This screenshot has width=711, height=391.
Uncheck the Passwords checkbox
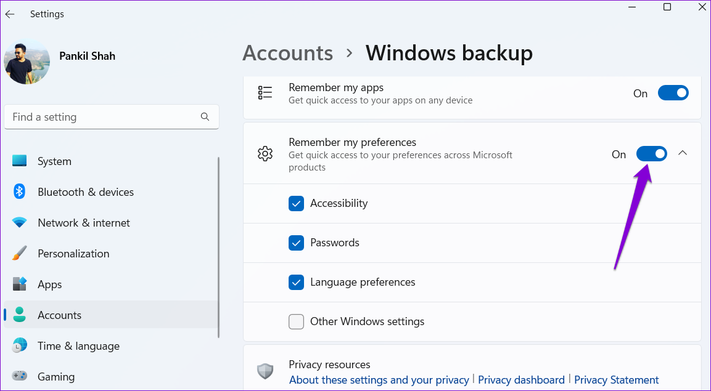(x=297, y=243)
